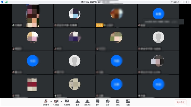Click the meeting timer 01:00:52
Viewport: 191px width, 107px height.
pos(175,2)
